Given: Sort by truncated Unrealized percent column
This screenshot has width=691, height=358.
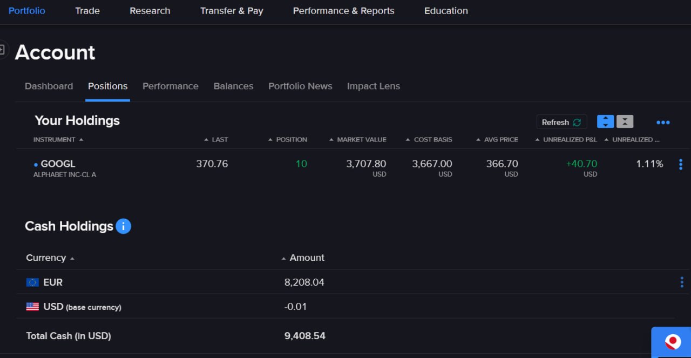Looking at the screenshot, I should pyautogui.click(x=632, y=139).
